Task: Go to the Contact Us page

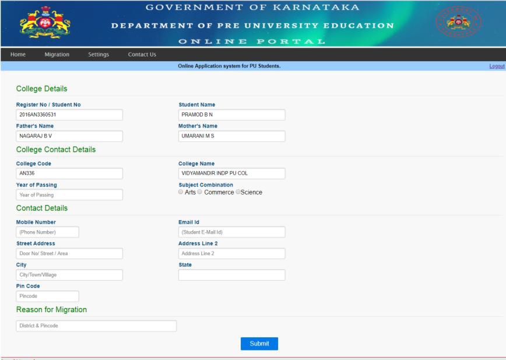Action: point(142,55)
